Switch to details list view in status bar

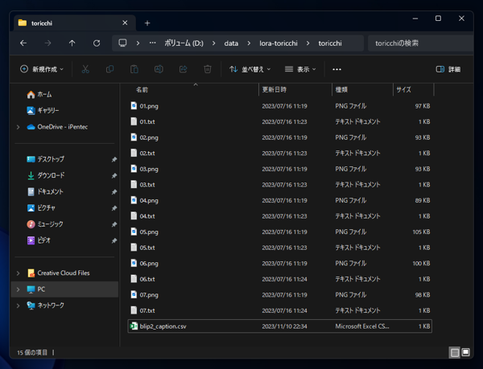click(454, 352)
